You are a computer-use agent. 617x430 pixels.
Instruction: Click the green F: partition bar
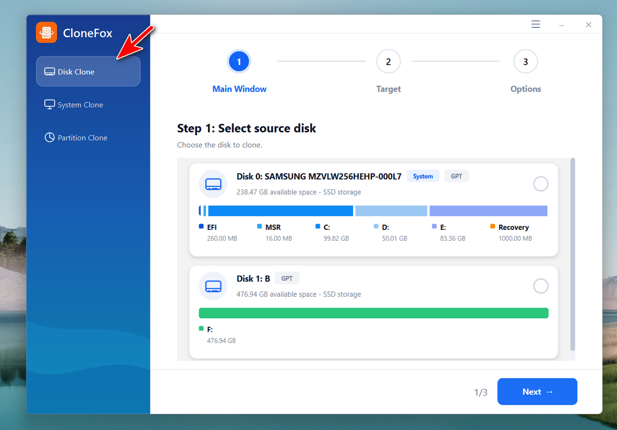(x=374, y=313)
